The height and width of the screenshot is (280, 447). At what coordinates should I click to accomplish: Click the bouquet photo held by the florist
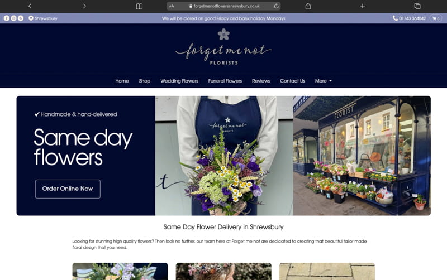point(224,156)
